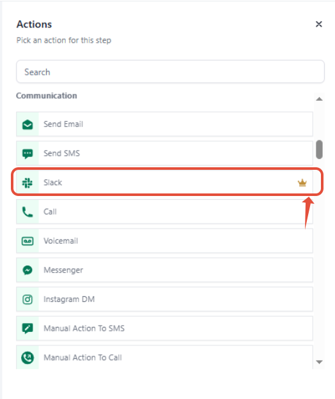Click the Manual Action To SMS icon
Image resolution: width=335 pixels, height=399 pixels.
[27, 329]
